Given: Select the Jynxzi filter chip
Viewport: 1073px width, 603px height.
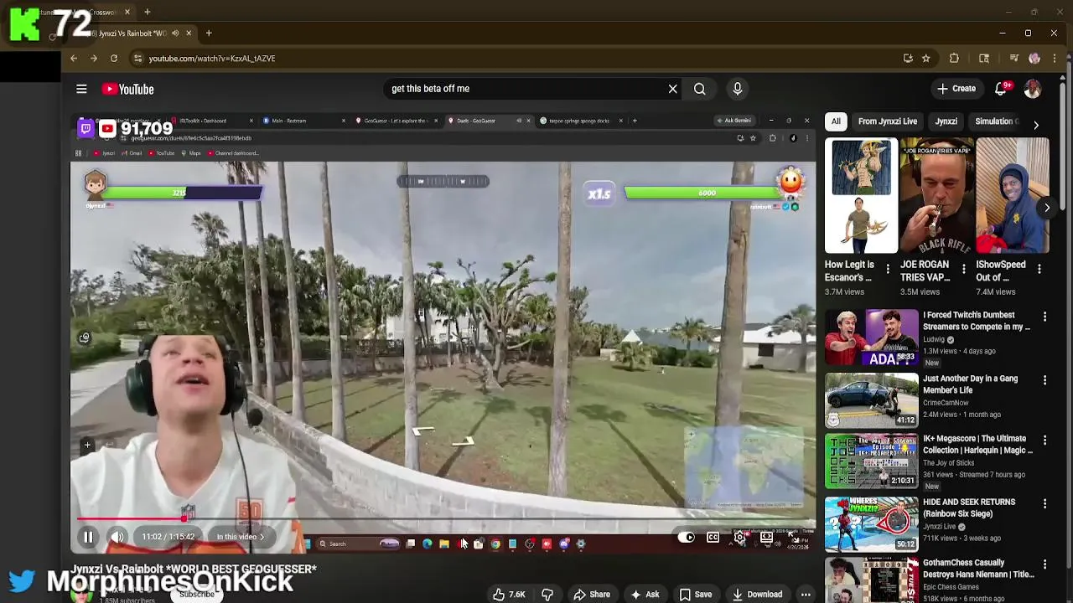Looking at the screenshot, I should 946,121.
